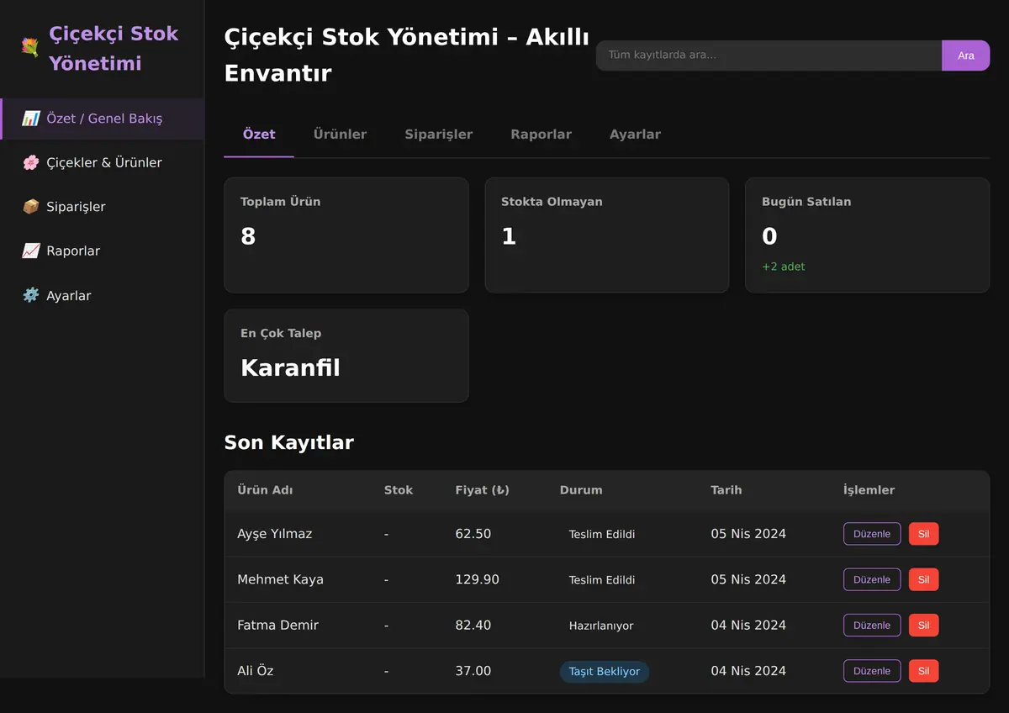Click Sil in the Fatma Demir row
Viewport: 1009px width, 713px height.
point(923,626)
